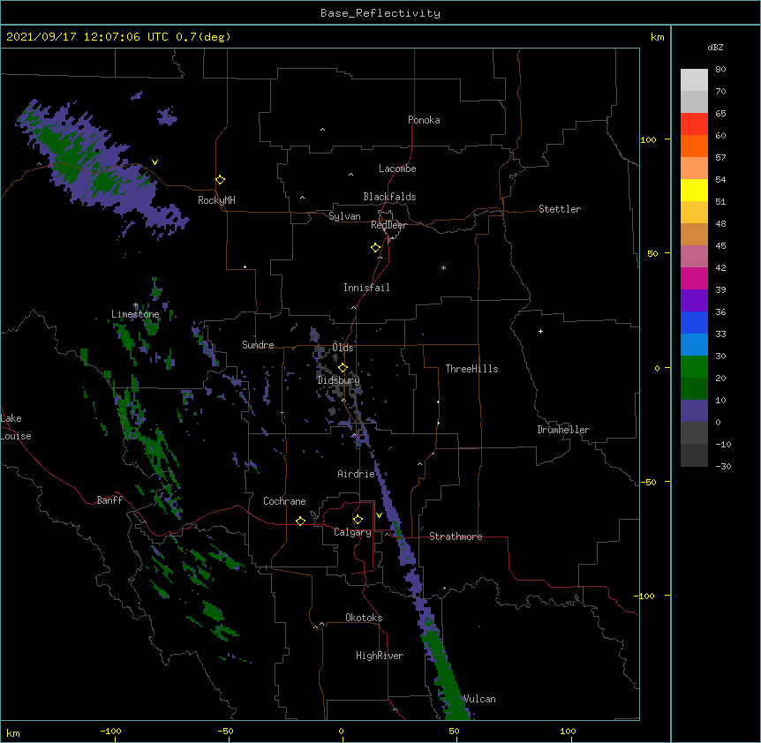Image resolution: width=761 pixels, height=743 pixels.
Task: Click the Blackfalds city label
Action: click(389, 197)
